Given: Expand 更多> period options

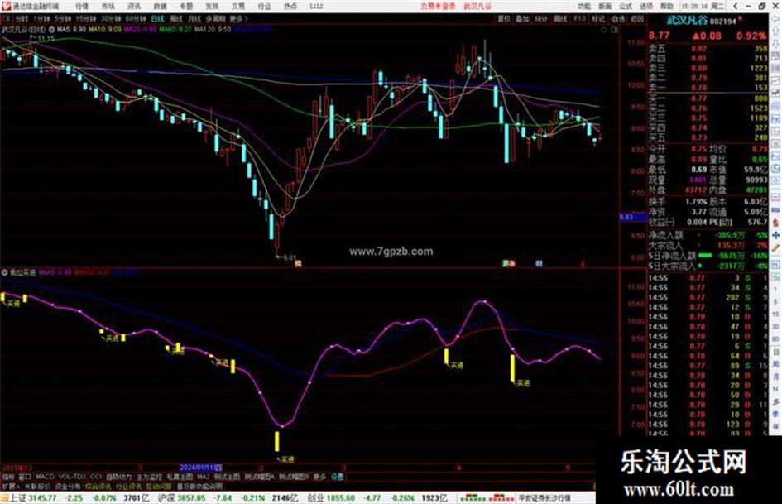Looking at the screenshot, I should pyautogui.click(x=238, y=19).
